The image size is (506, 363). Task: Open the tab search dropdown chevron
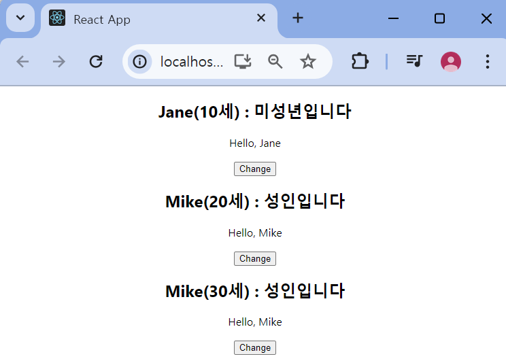coord(20,18)
